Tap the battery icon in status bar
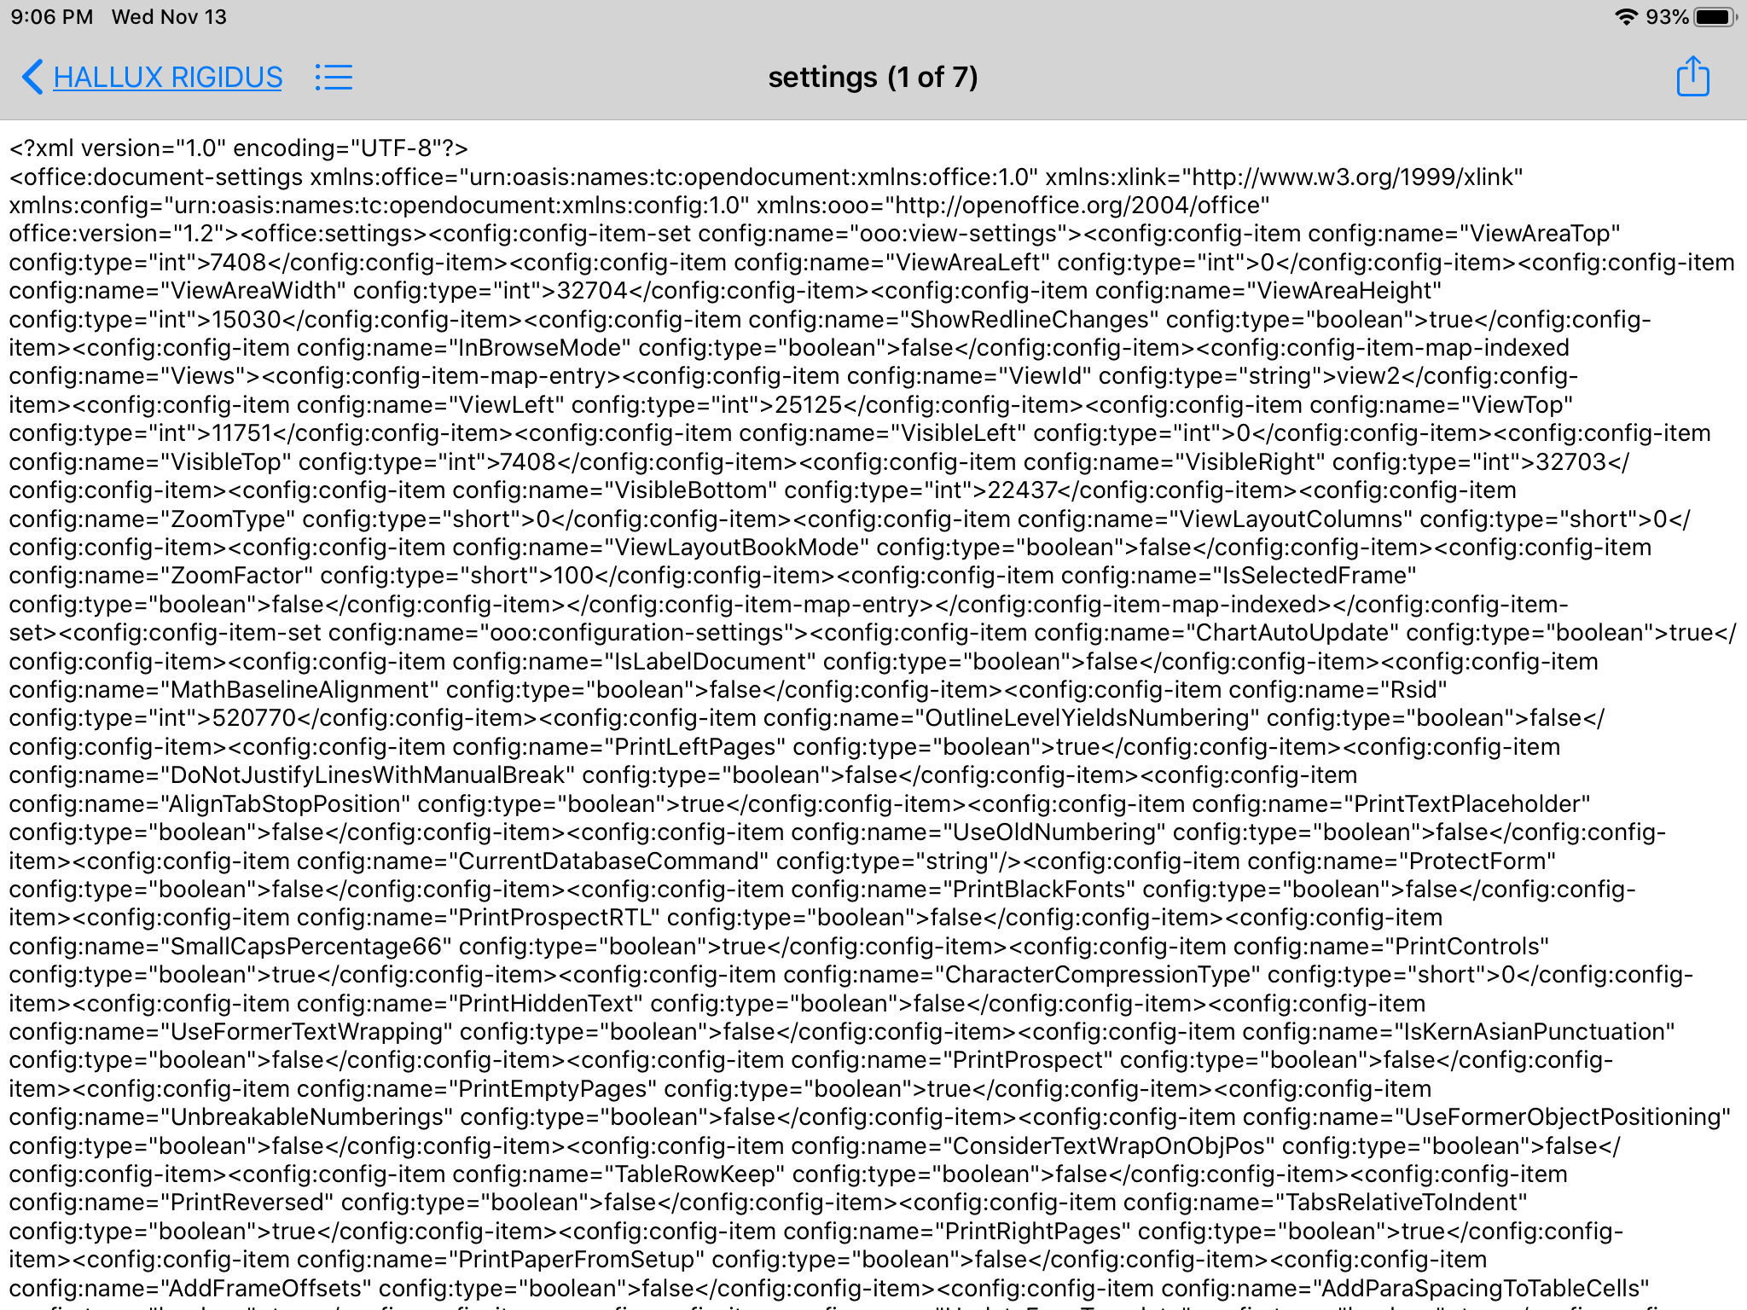The image size is (1747, 1310). [1715, 17]
